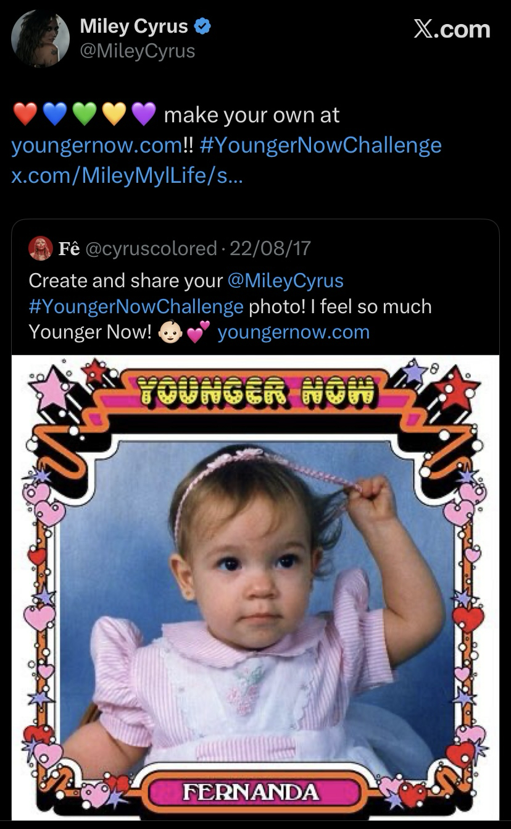Click the blue verified badge

click(203, 27)
